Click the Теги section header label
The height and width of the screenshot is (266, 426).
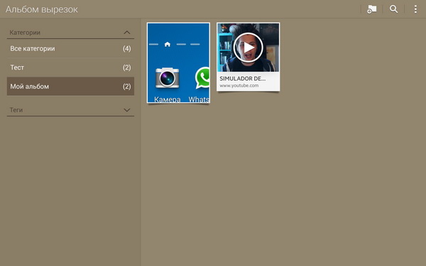tap(16, 110)
